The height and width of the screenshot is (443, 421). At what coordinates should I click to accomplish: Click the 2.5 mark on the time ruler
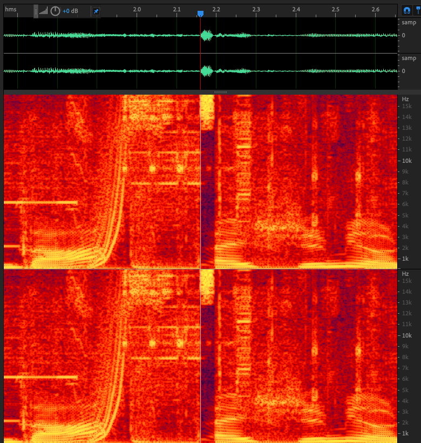[336, 10]
